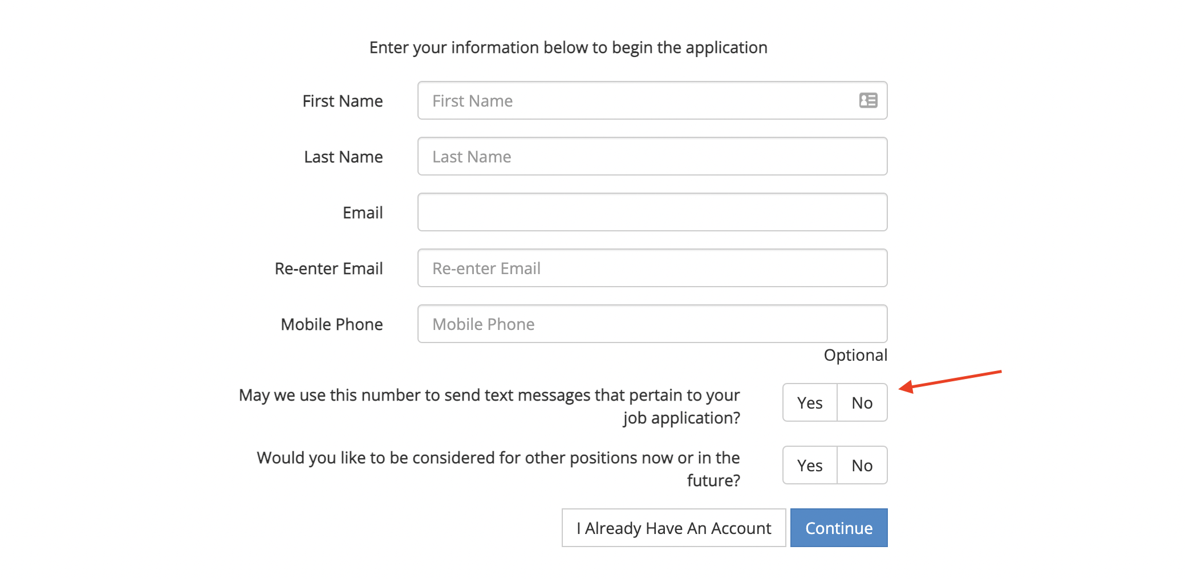
Task: Choose Yes for receiving text messages
Action: [x=810, y=403]
